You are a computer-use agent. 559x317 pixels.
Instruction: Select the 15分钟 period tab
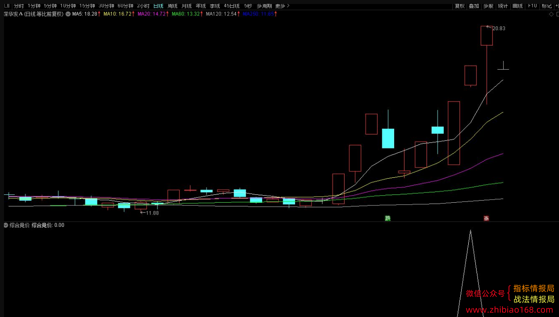(87, 6)
